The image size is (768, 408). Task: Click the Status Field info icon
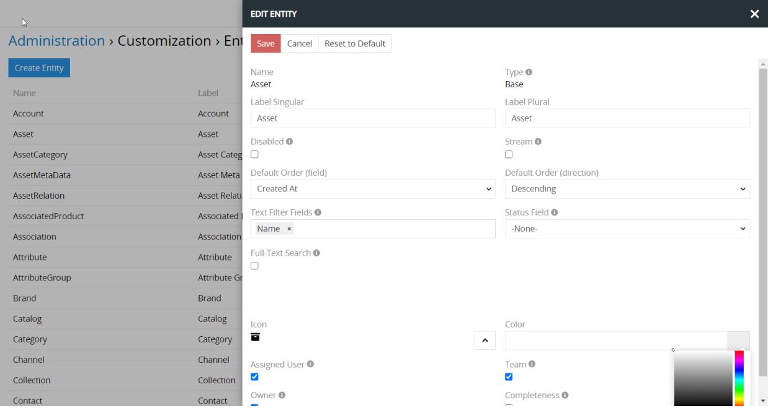pos(555,212)
